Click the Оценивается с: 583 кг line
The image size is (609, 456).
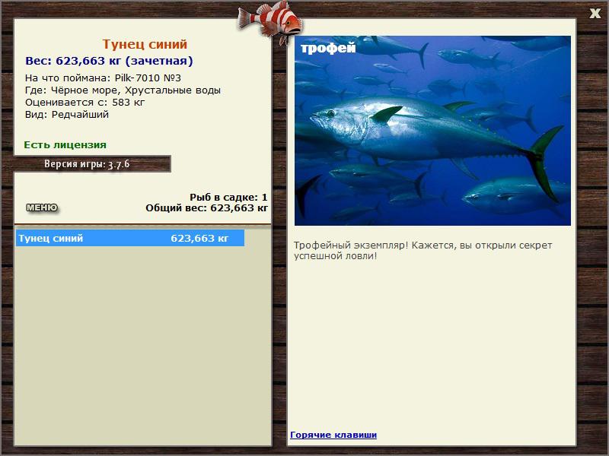click(x=84, y=103)
